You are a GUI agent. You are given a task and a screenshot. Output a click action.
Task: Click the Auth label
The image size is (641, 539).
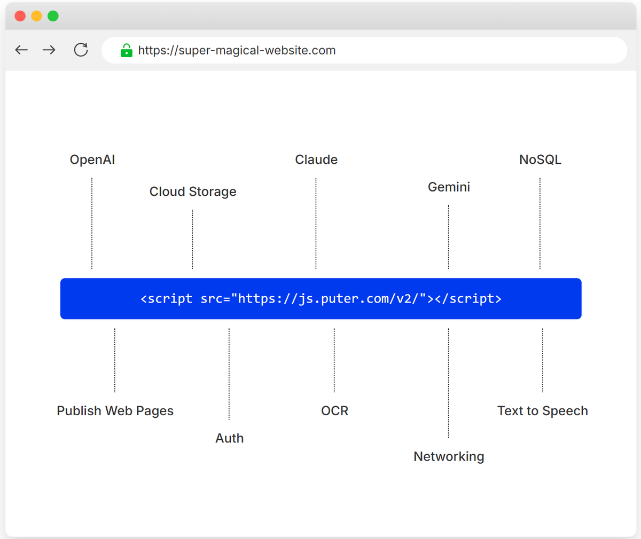[229, 438]
